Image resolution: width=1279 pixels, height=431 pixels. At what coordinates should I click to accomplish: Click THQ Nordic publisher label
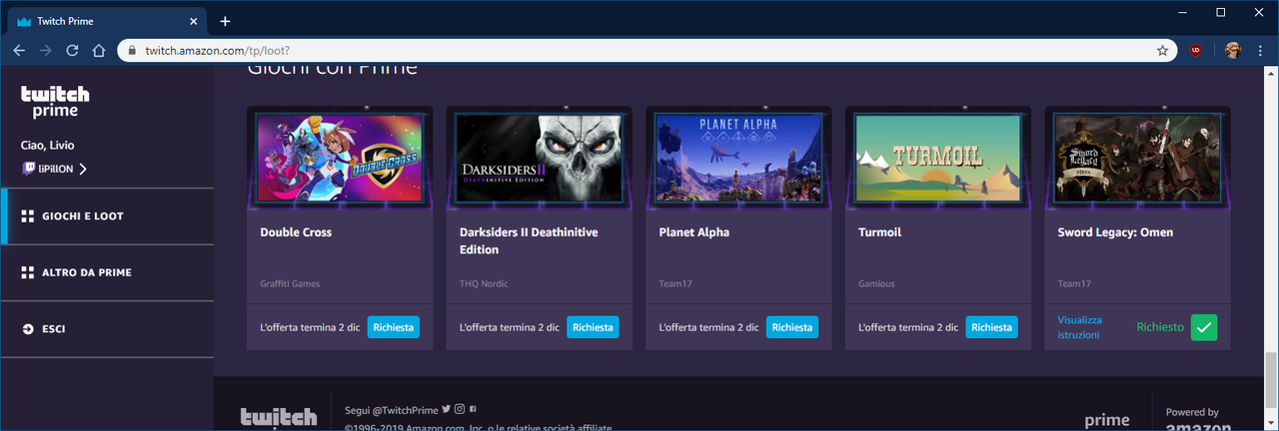pyautogui.click(x=484, y=284)
